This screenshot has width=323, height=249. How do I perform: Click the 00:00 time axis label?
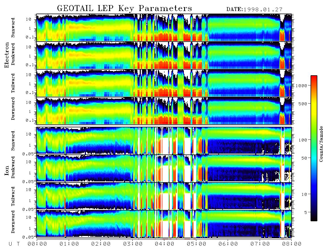click(37, 244)
